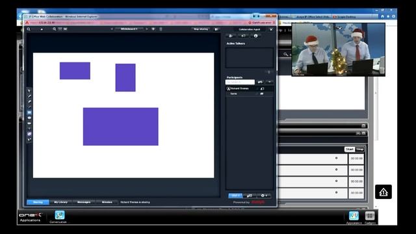Click the IE home icon in top bar
This screenshot has height=234, width=416.
[382, 16]
